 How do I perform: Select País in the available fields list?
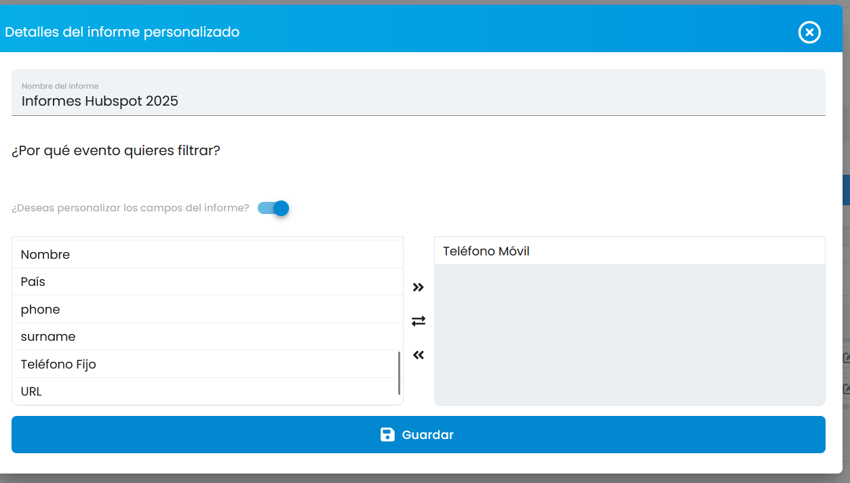click(33, 282)
